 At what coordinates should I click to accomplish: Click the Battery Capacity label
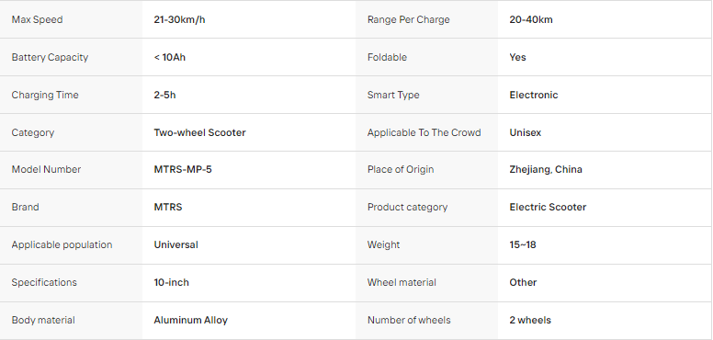[50, 57]
